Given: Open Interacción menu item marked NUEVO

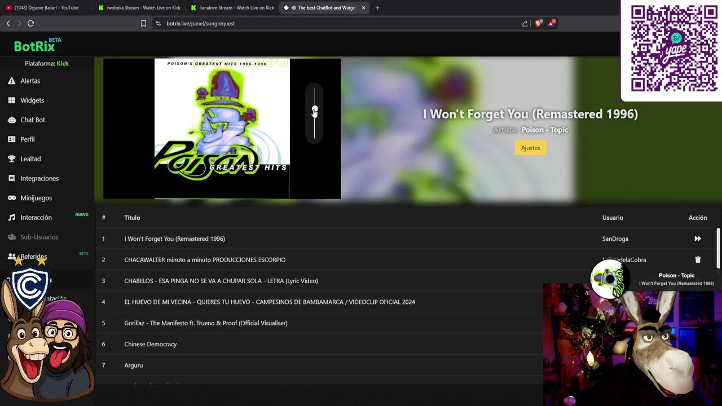Looking at the screenshot, I should pos(36,218).
